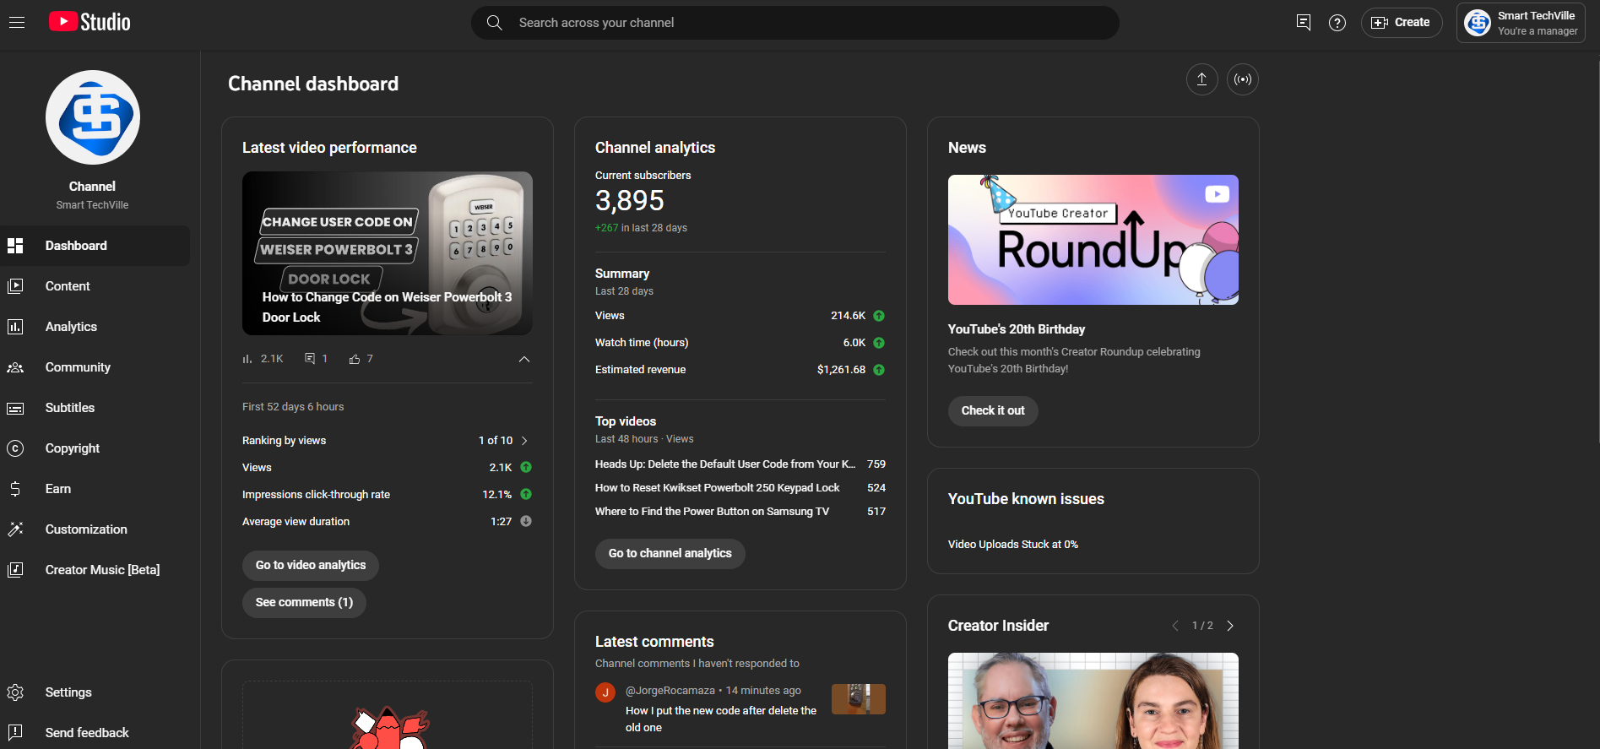The width and height of the screenshot is (1600, 749).
Task: Open How to Reset Kwikset Powerbolt 250 video
Action: point(718,488)
